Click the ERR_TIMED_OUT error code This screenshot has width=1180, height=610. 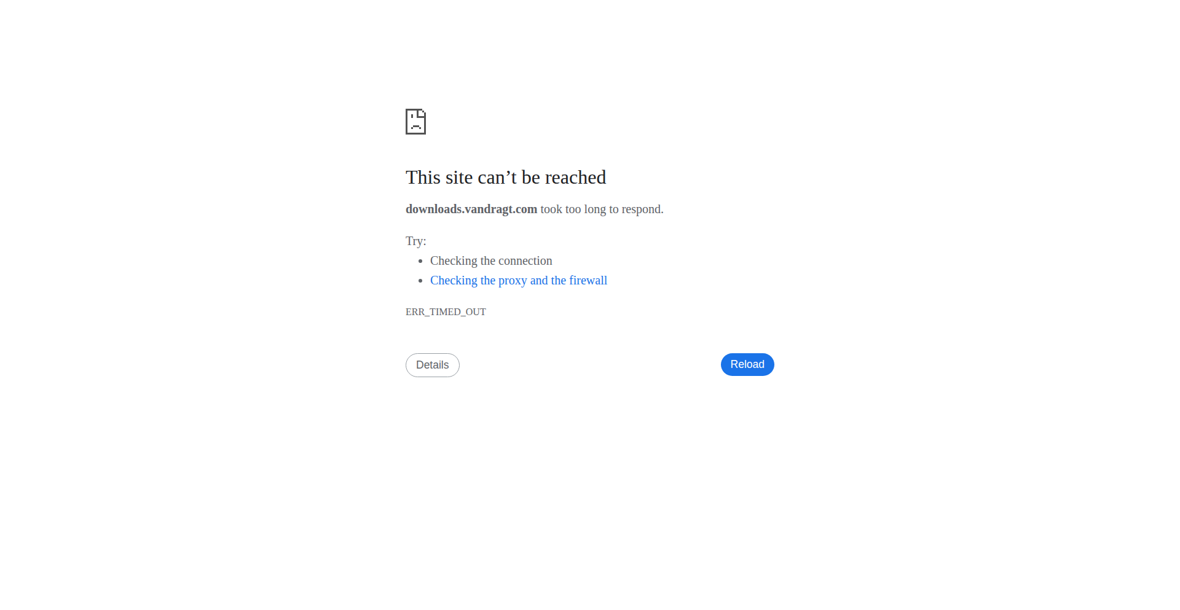[x=446, y=311]
